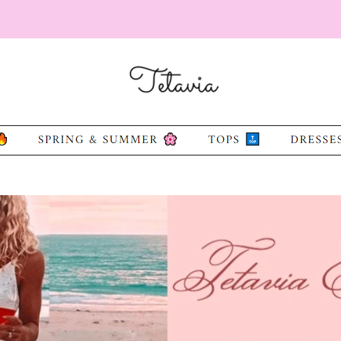
Task: Click the teal ocean water in banner
Action: 108,265
